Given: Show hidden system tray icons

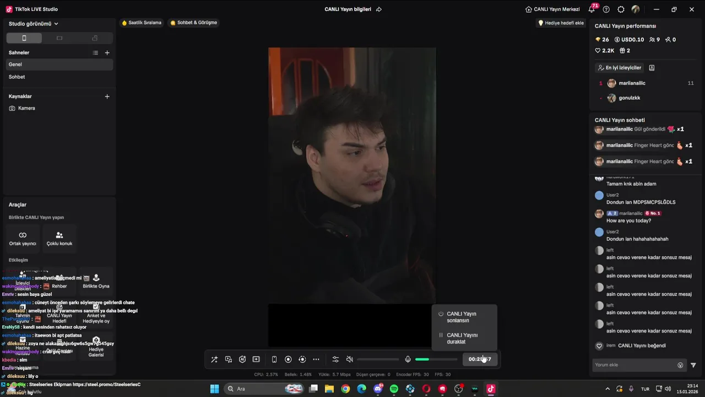Looking at the screenshot, I should pyautogui.click(x=608, y=389).
